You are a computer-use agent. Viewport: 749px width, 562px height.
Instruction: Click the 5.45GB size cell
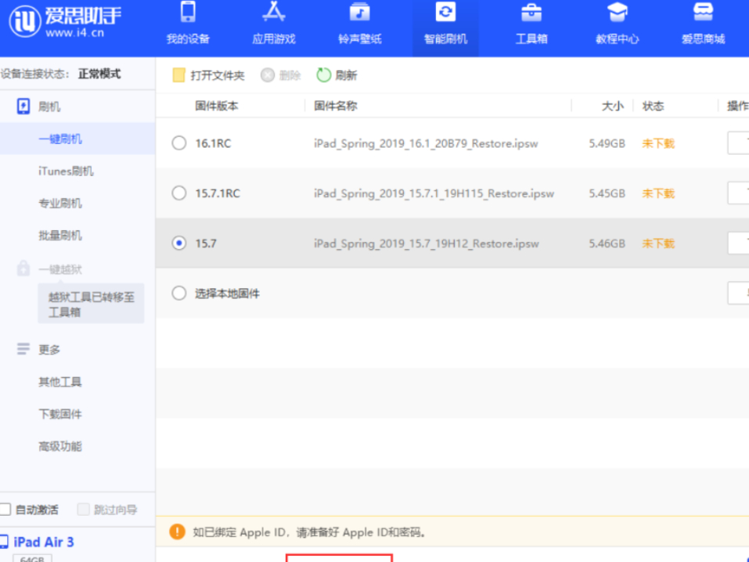(x=607, y=193)
